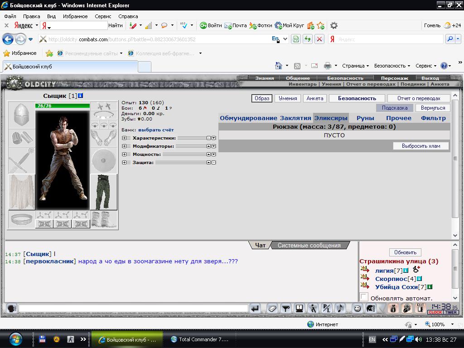The width and height of the screenshot is (464, 348).
Task: Click the empty necklace equipment slot
Action: (x=104, y=115)
